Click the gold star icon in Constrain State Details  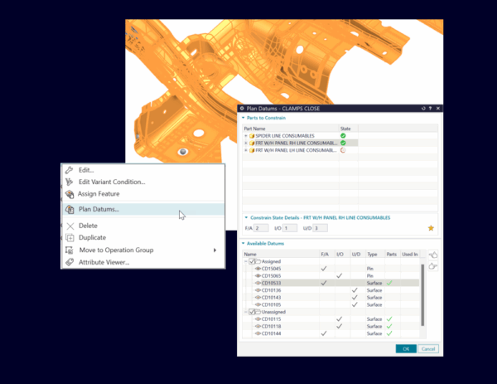point(431,227)
